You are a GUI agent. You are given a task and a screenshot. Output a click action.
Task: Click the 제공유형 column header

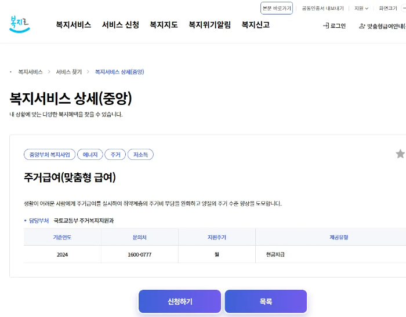coord(339,237)
